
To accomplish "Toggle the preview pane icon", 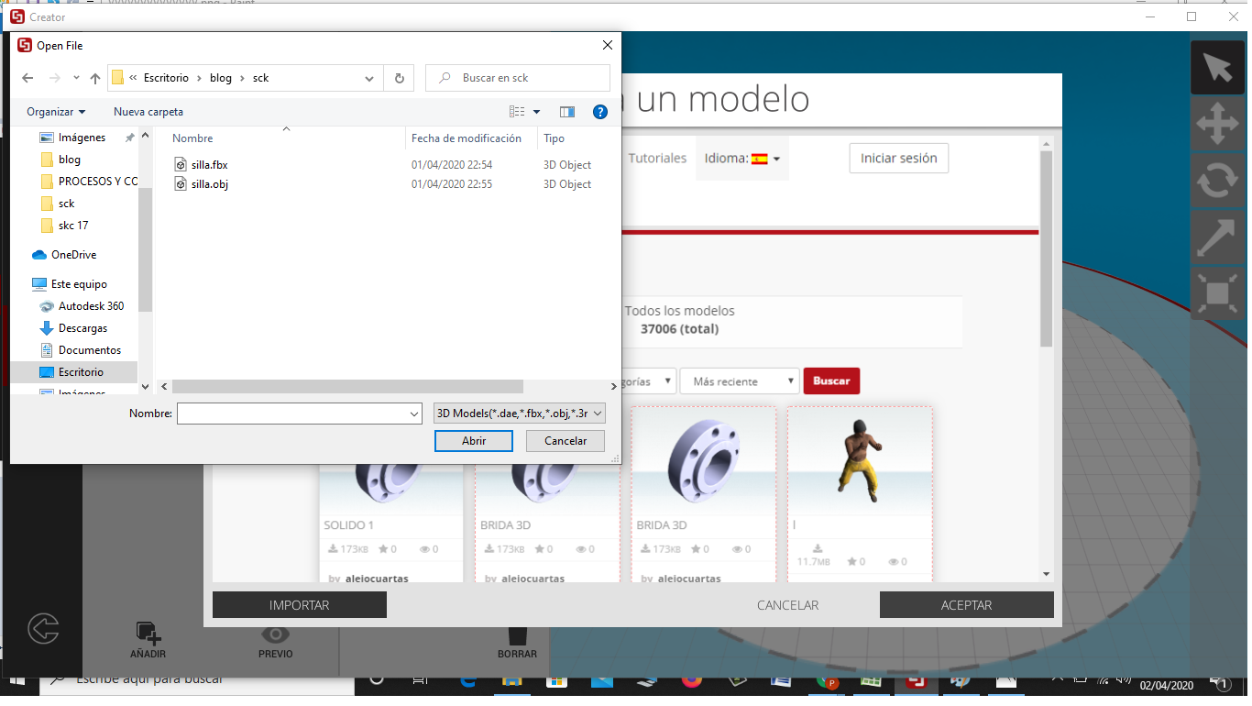I will 567,112.
